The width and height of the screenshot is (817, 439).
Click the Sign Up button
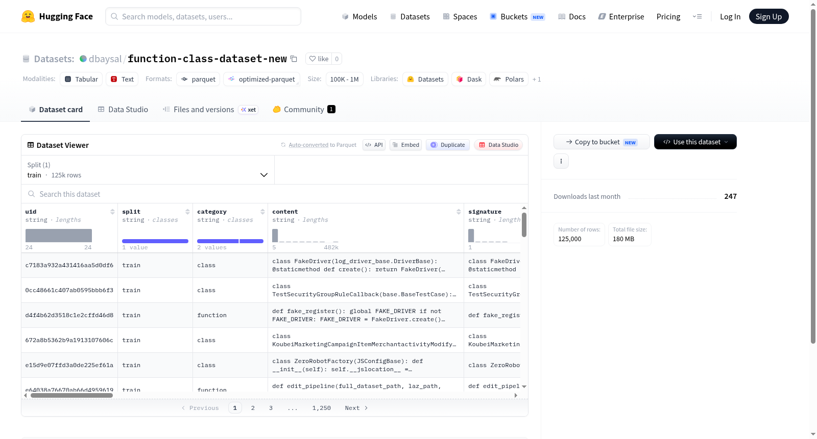point(768,16)
